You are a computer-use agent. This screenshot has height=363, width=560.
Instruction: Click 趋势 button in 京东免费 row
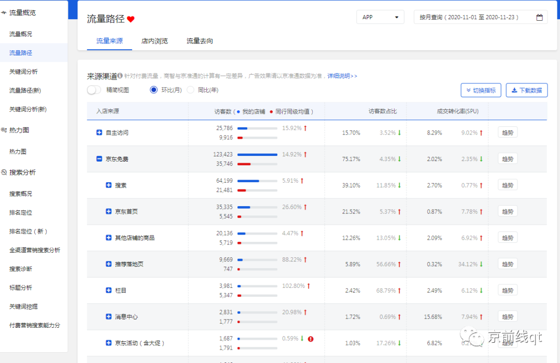(508, 158)
